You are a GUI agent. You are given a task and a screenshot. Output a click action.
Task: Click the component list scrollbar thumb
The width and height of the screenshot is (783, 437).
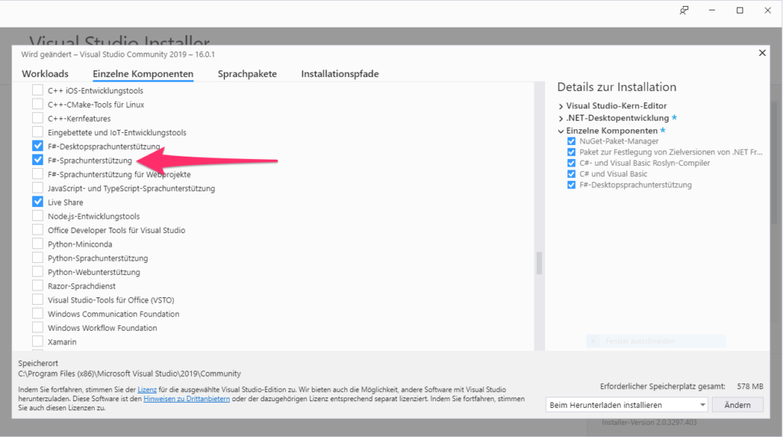(x=539, y=263)
